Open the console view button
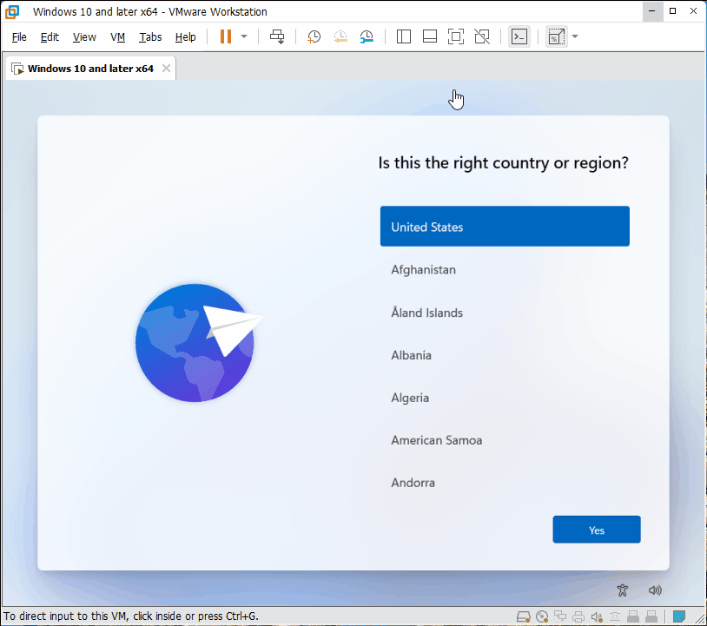This screenshot has height=626, width=707. click(519, 36)
